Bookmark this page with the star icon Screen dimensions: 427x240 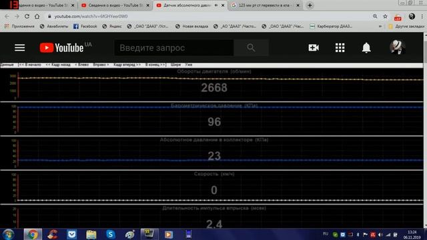pyautogui.click(x=385, y=16)
